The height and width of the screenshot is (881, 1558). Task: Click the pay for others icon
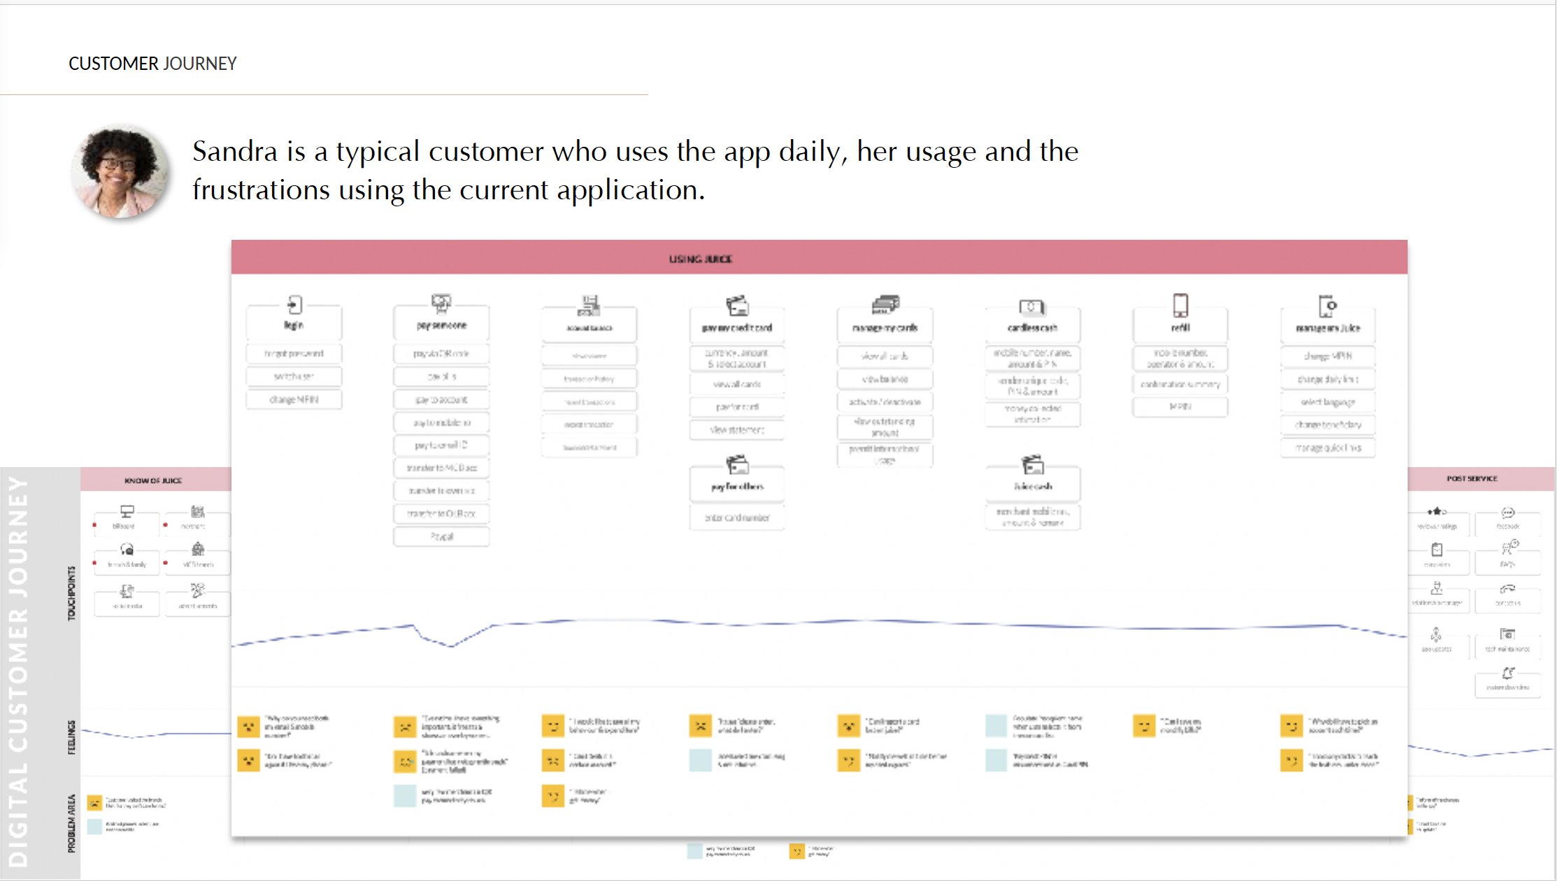click(737, 464)
